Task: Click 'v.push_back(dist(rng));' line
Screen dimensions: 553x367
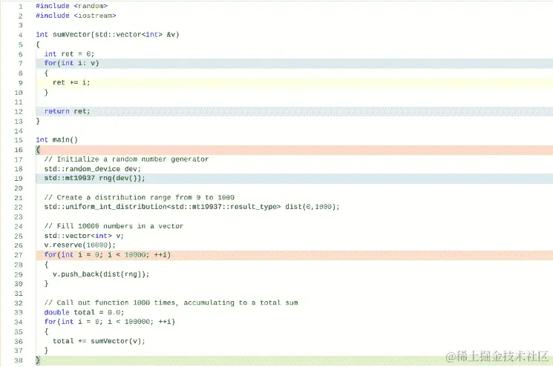Action: pyautogui.click(x=101, y=274)
